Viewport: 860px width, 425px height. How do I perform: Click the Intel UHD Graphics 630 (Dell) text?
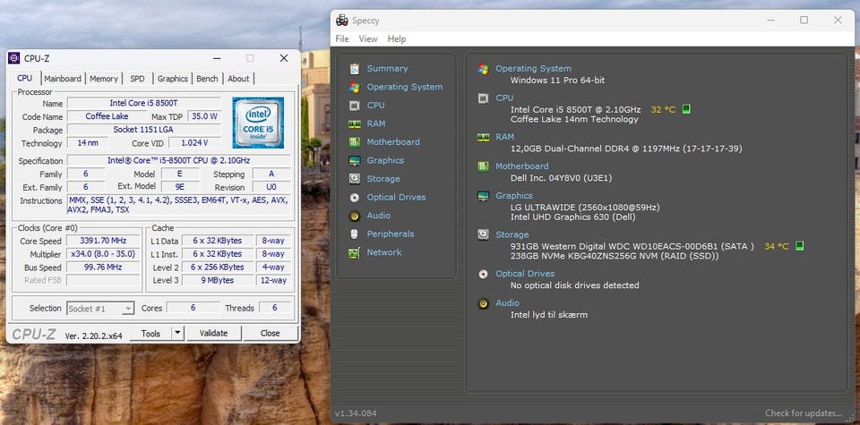pos(573,217)
